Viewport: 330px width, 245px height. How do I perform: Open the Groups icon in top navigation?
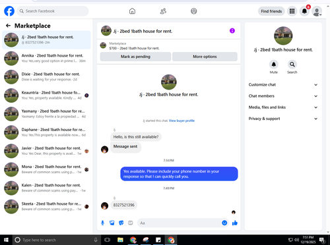(x=194, y=11)
